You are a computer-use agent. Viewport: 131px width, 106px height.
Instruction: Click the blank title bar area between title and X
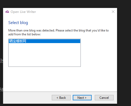click(x=73, y=12)
